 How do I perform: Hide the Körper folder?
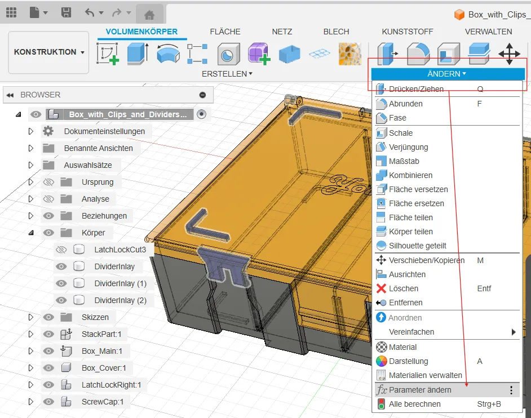tap(48, 233)
